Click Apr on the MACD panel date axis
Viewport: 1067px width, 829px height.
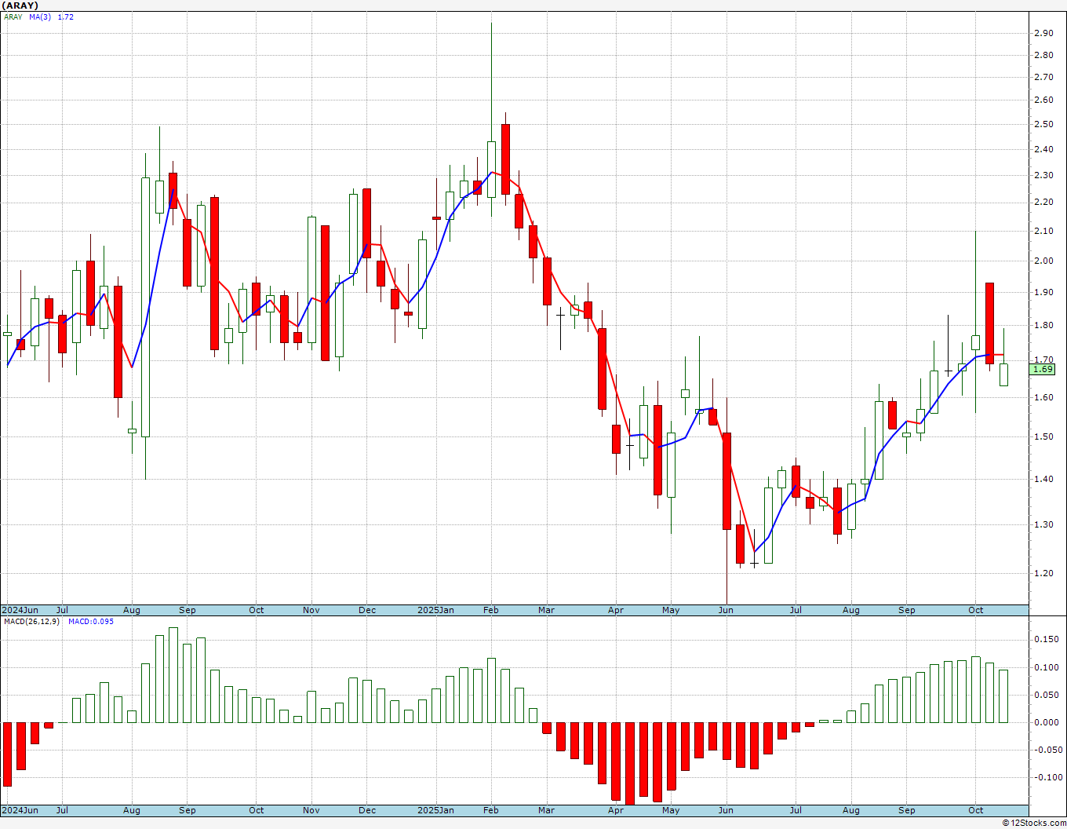[616, 810]
